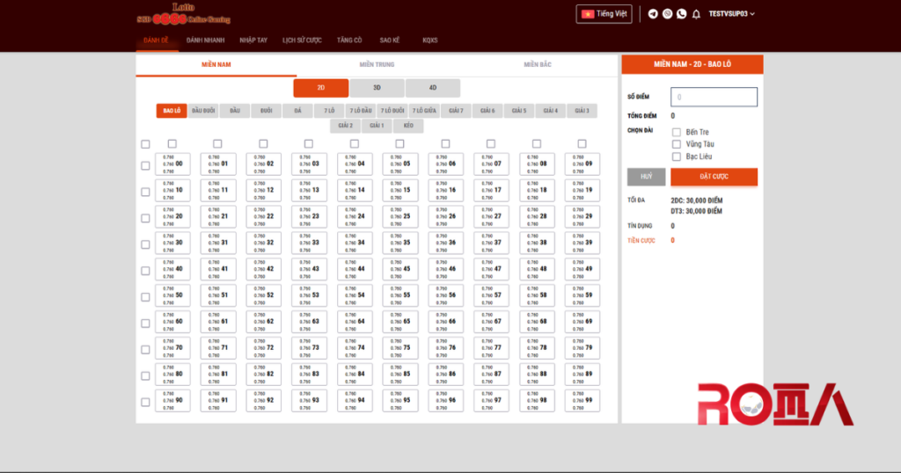Expand the TESTVSUP03 account dropdown
Screen dimensions: 901x473
(x=732, y=14)
